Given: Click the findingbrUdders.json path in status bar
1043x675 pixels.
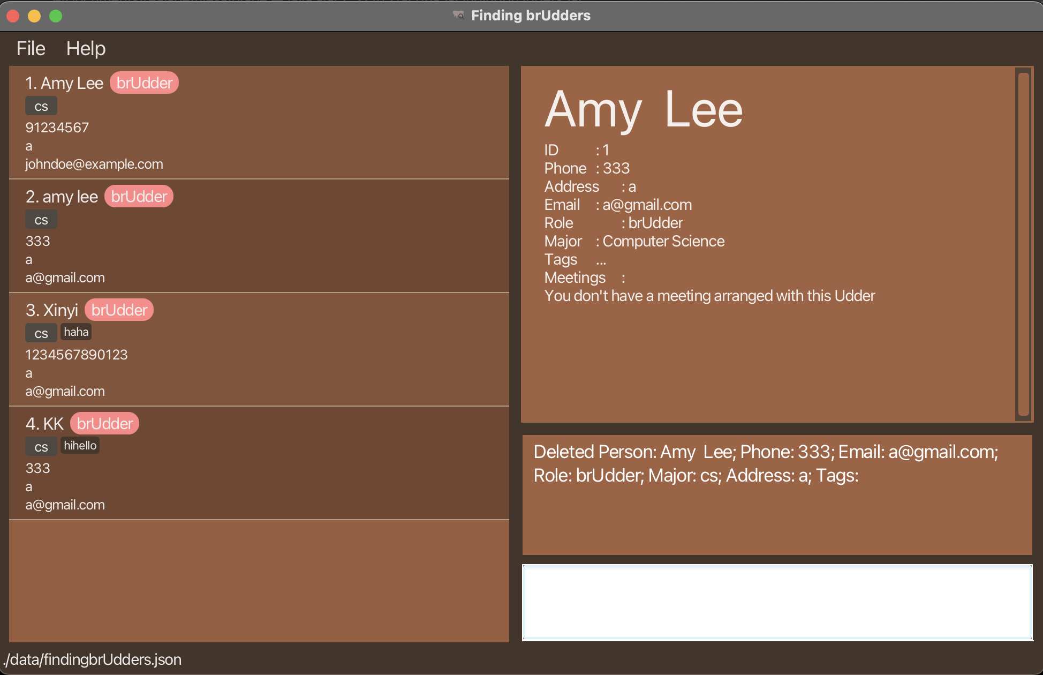Looking at the screenshot, I should point(92,659).
